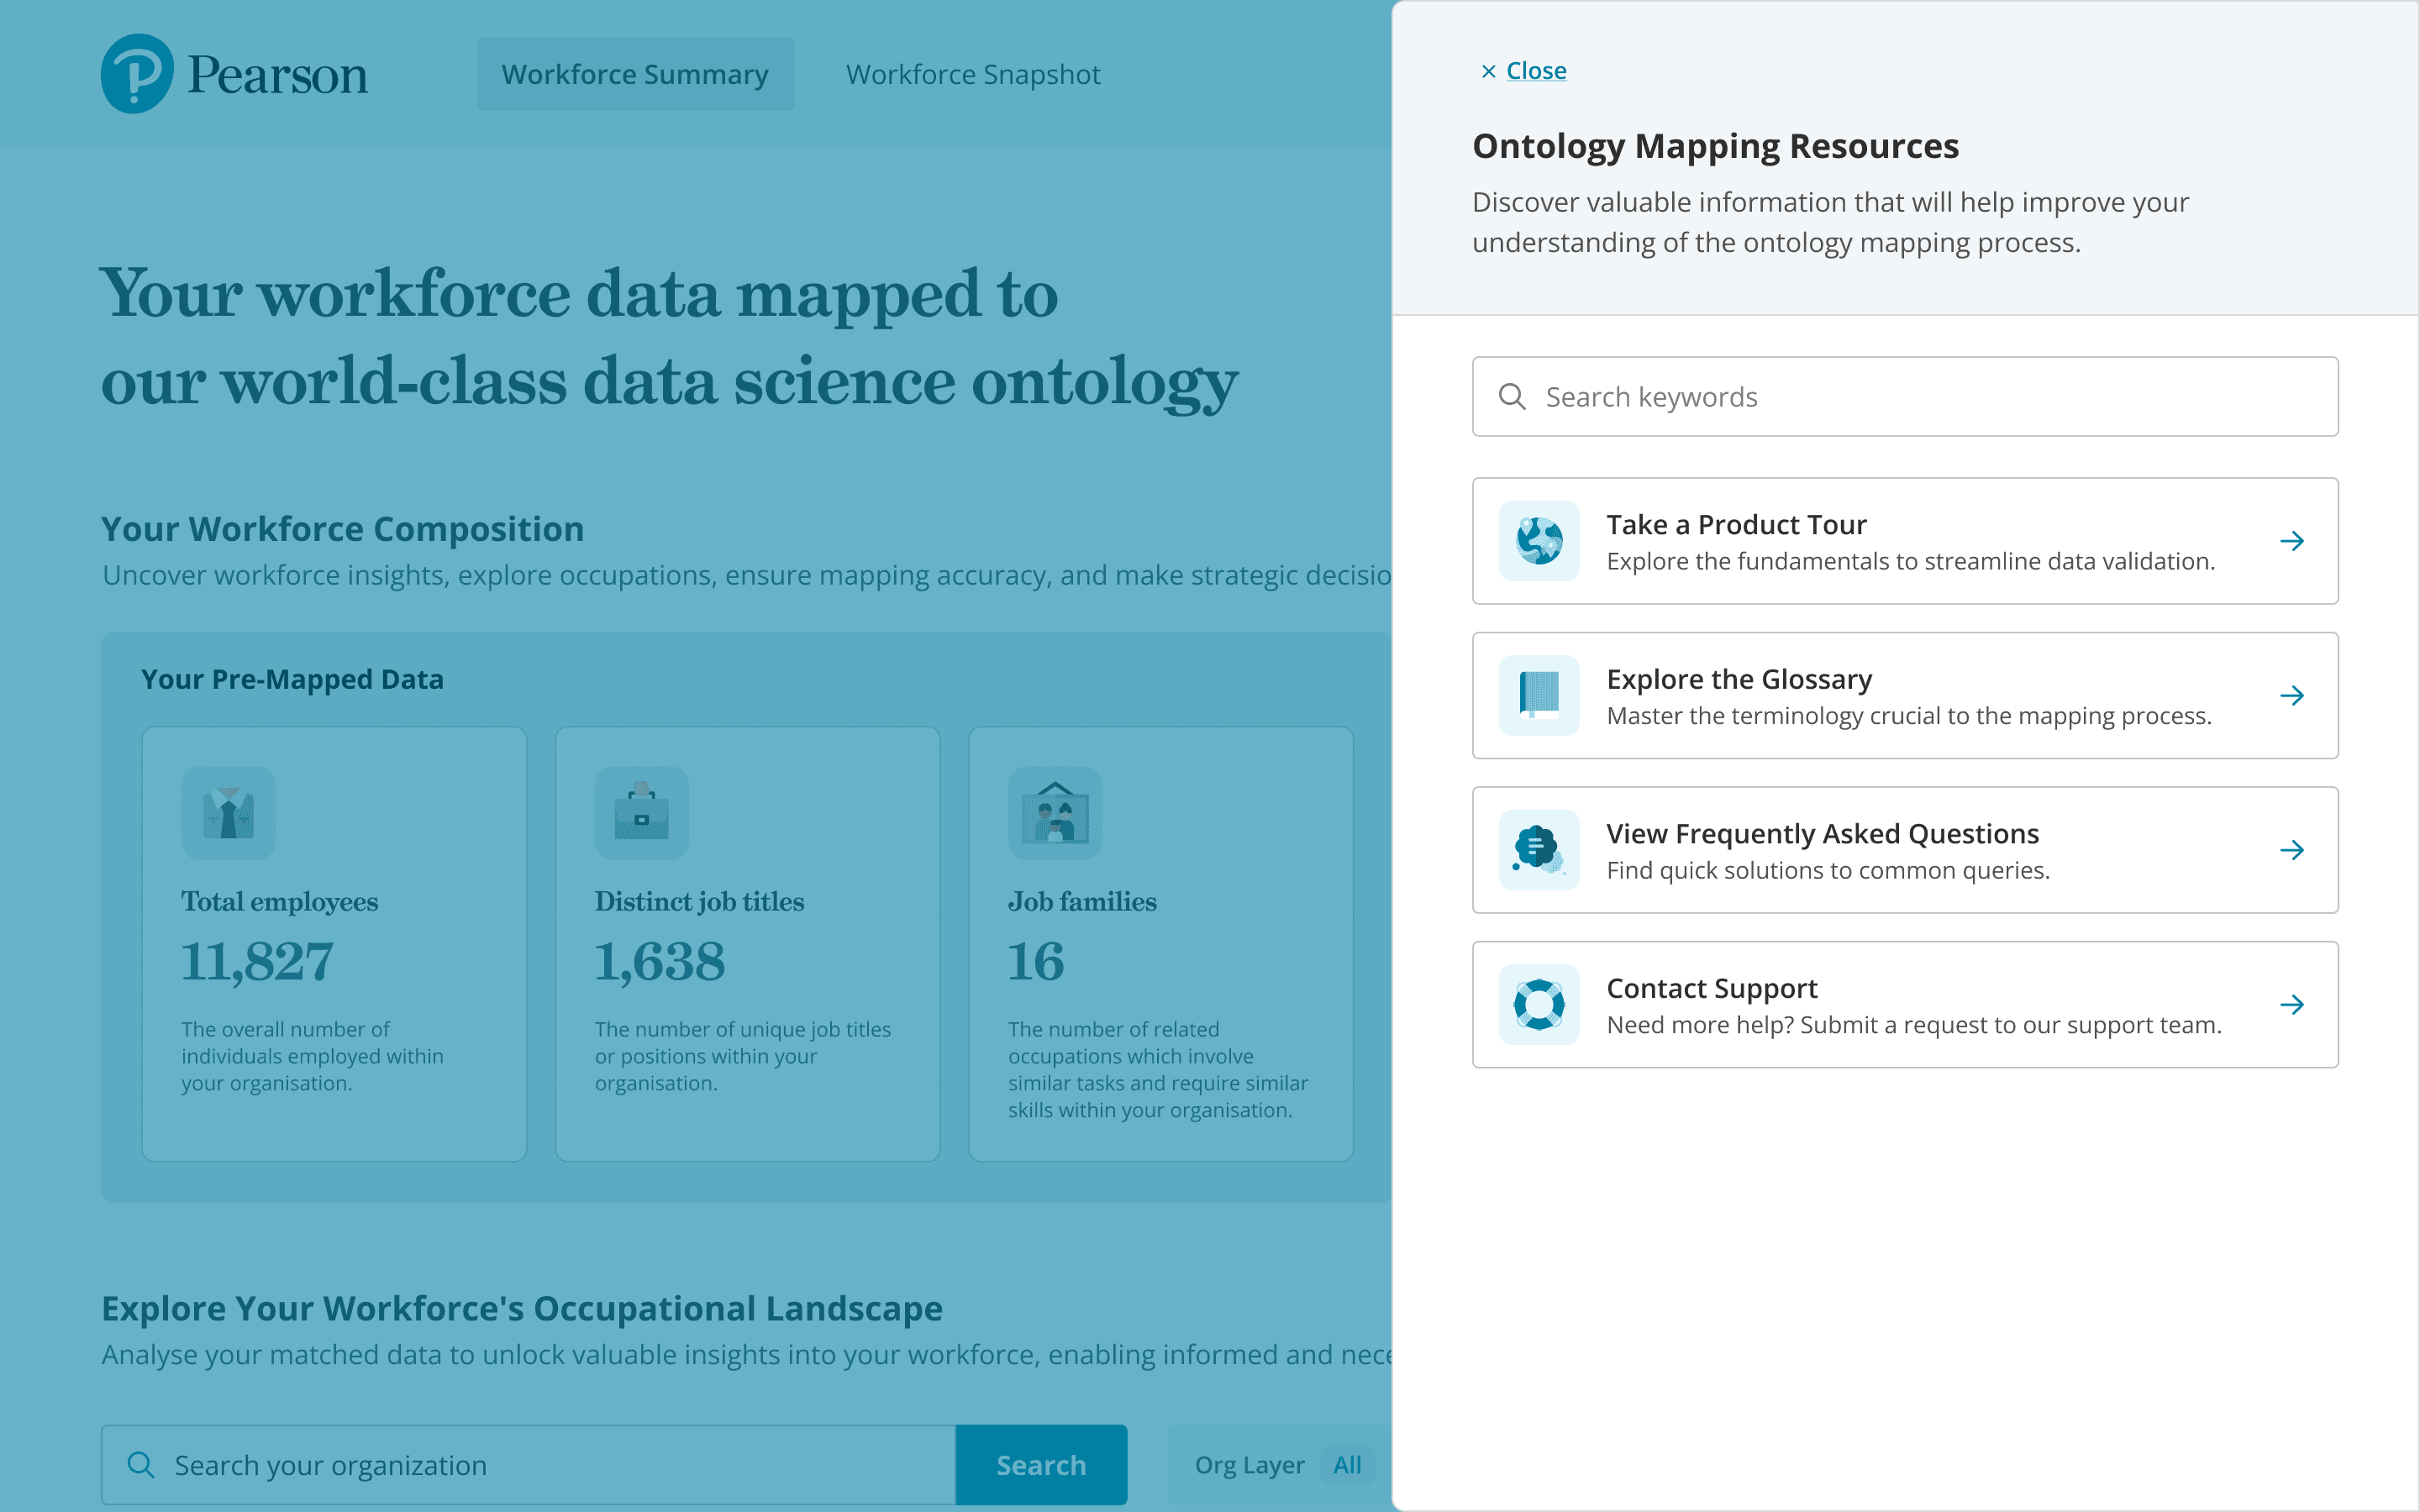Viewport: 2420px width, 1512px height.
Task: Click the FAQ speech bubble icon
Action: 1539,850
